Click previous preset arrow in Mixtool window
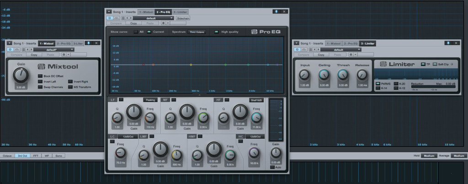The width and height of the screenshot is (468, 184). pyautogui.click(x=28, y=49)
